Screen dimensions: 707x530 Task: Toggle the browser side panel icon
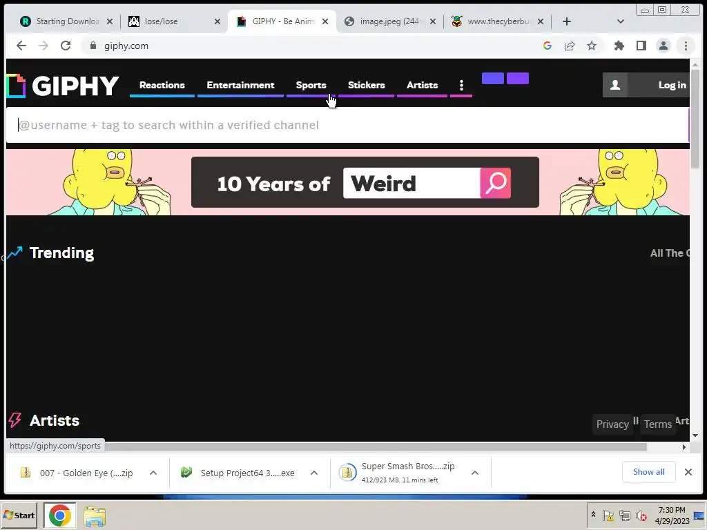[641, 46]
